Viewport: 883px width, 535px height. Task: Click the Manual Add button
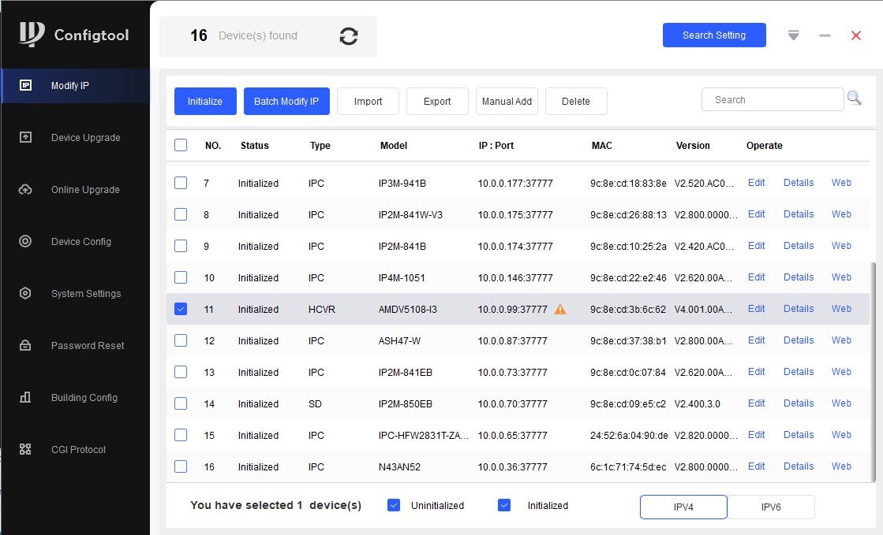coord(507,102)
